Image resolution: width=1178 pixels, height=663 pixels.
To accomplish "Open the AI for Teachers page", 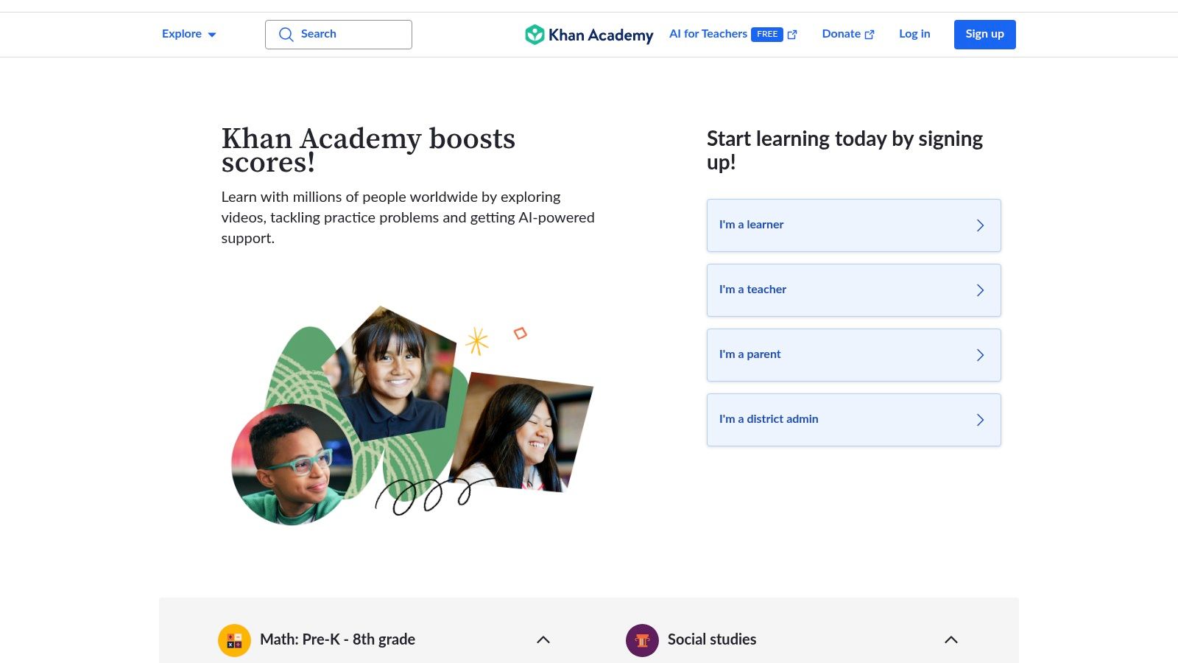I will point(708,34).
